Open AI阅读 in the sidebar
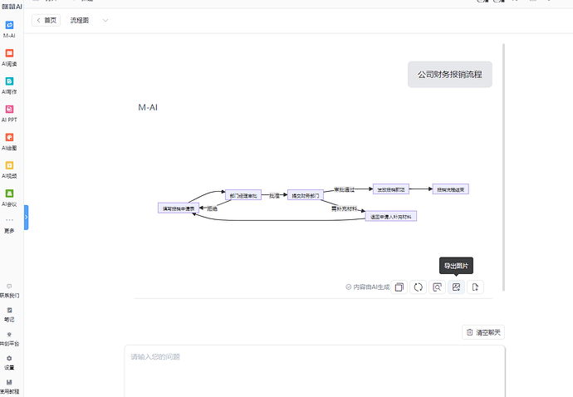The image size is (573, 397). pos(10,57)
